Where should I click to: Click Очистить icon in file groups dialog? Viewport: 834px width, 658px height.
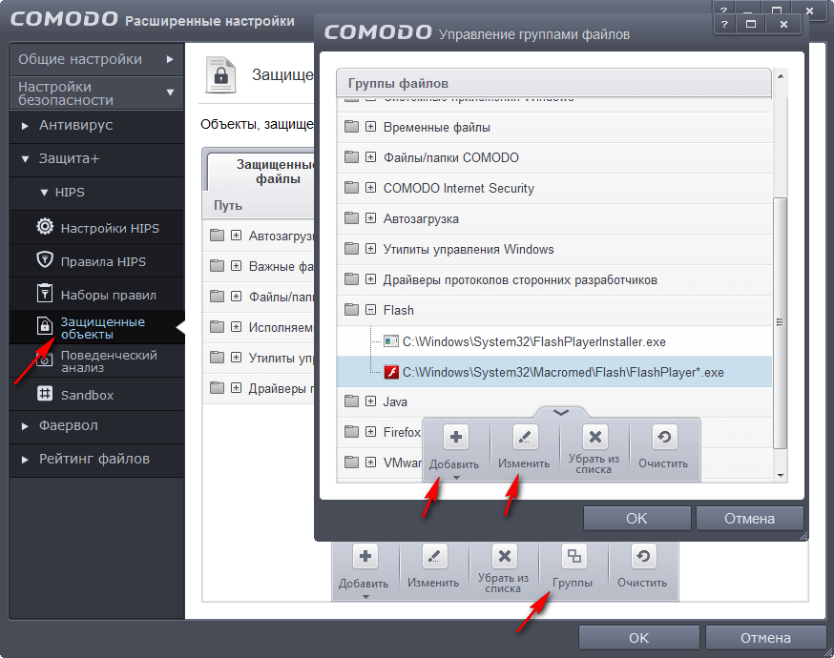click(x=664, y=438)
